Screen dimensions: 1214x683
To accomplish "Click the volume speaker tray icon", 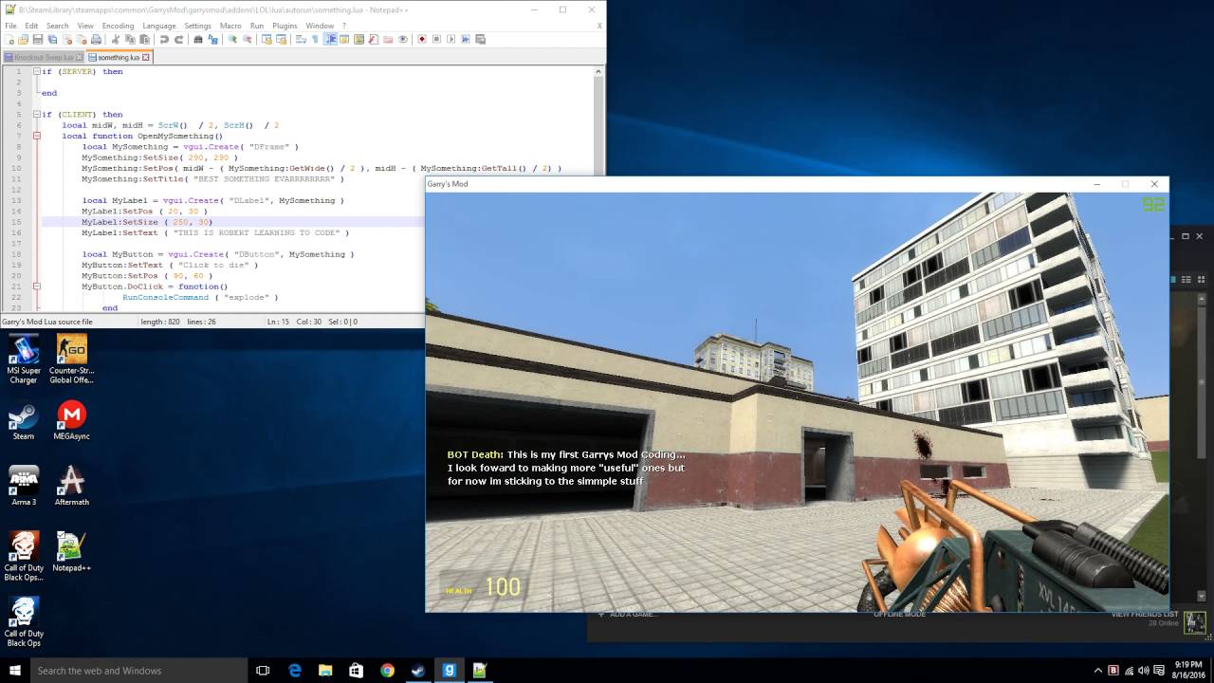I will [x=1144, y=671].
